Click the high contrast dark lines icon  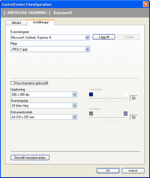point(125,113)
